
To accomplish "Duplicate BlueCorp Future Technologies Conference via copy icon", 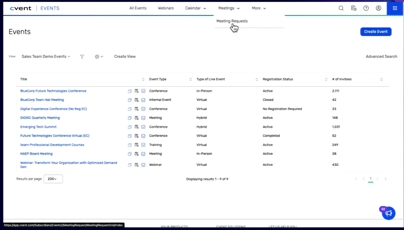I will (x=130, y=91).
